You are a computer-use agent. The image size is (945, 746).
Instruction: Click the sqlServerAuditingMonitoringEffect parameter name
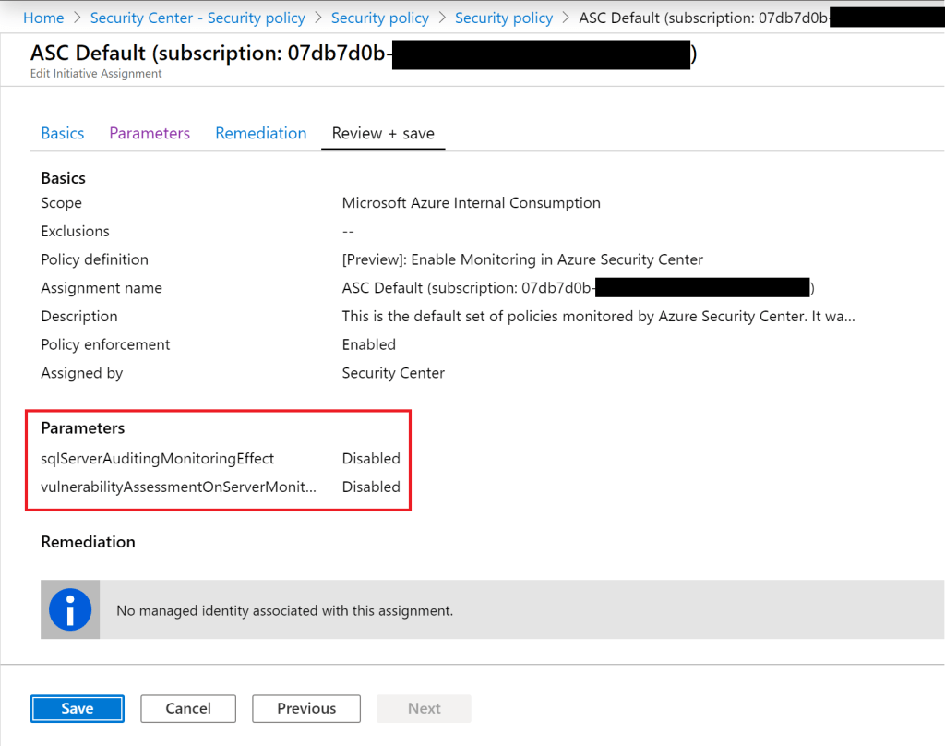click(158, 458)
